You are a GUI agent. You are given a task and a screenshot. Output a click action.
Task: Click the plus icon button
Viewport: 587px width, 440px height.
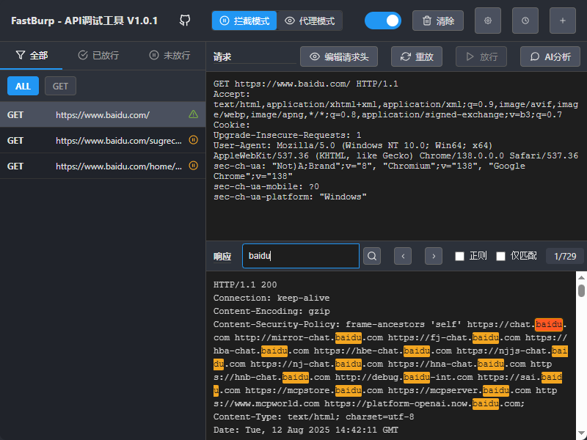click(x=563, y=21)
